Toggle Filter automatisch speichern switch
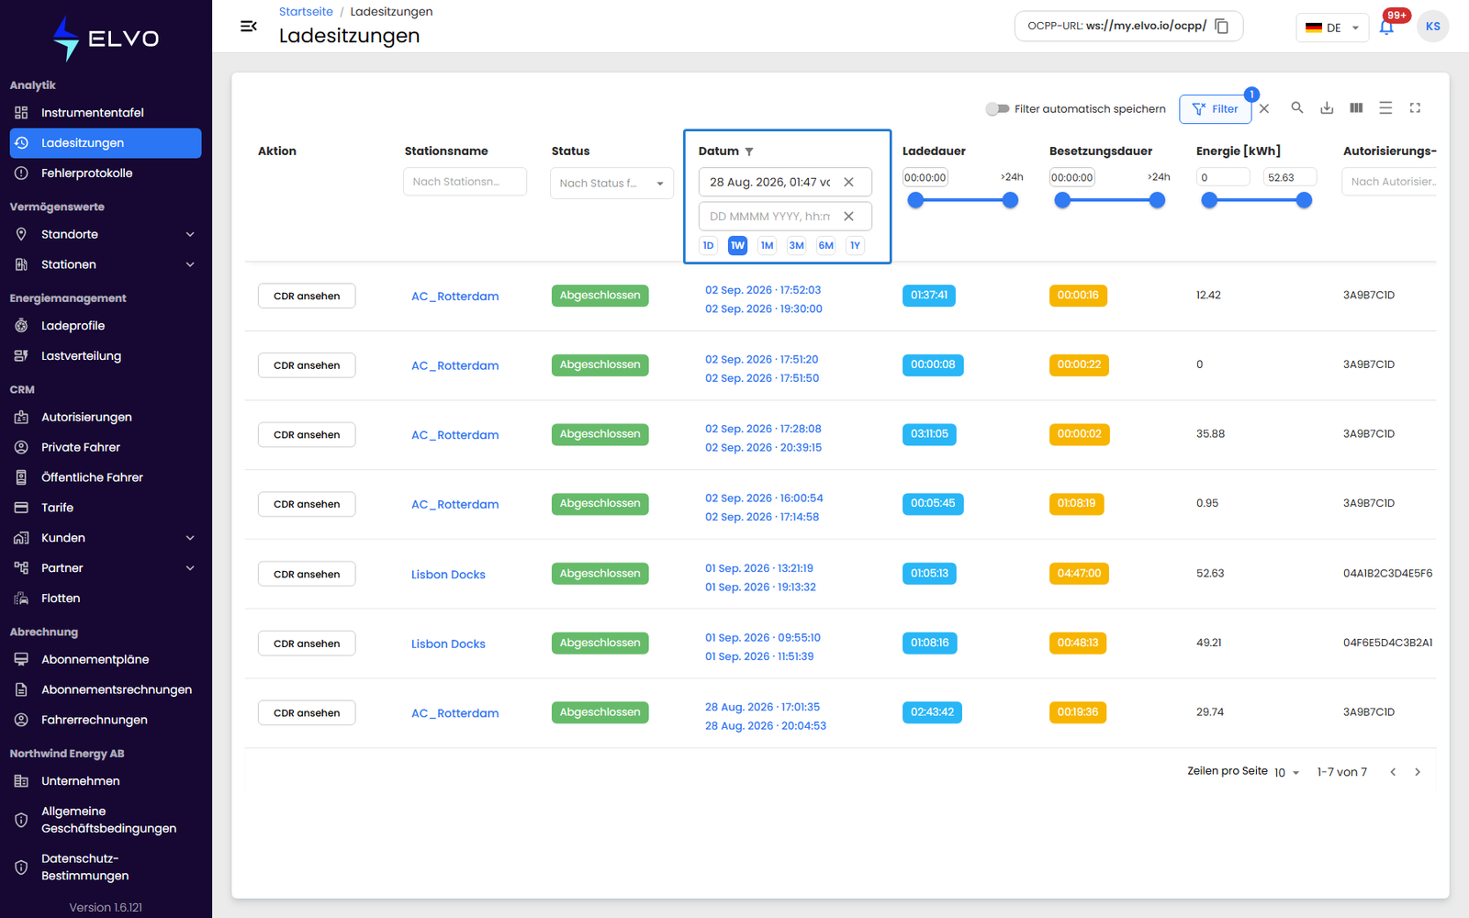 [997, 108]
